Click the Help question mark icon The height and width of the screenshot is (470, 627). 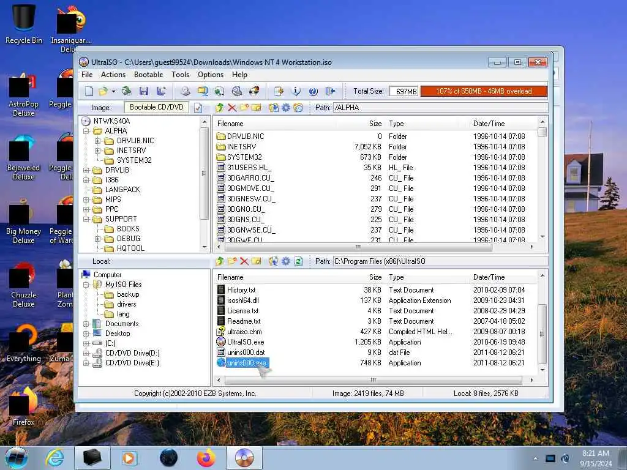(x=313, y=91)
